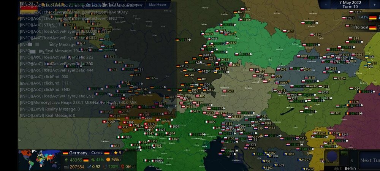Select the Austrian army of 7518
Image resolution: width=380 pixels, height=171 pixels.
tap(208, 113)
